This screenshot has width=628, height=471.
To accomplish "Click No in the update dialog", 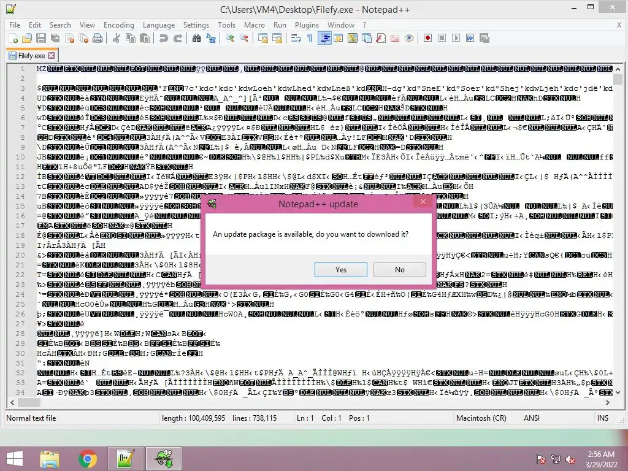I will pos(400,270).
